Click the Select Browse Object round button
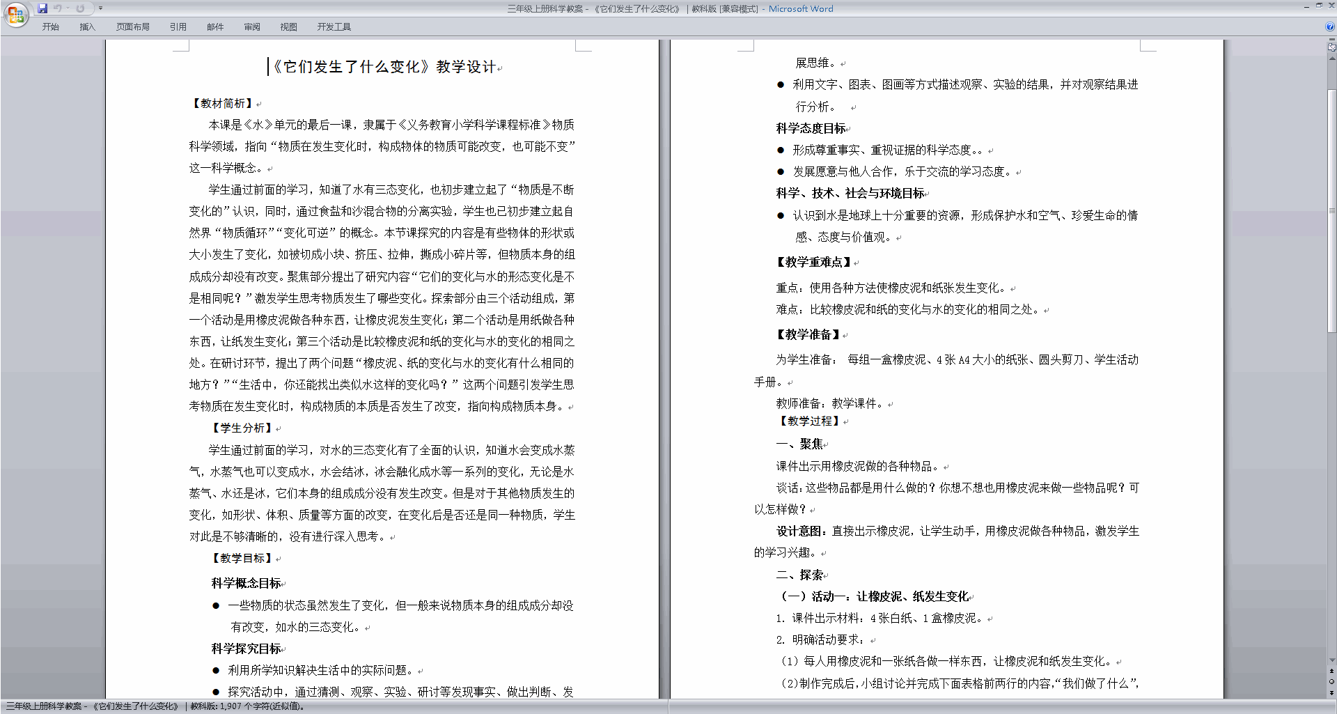The width and height of the screenshot is (1337, 714). point(1332,681)
